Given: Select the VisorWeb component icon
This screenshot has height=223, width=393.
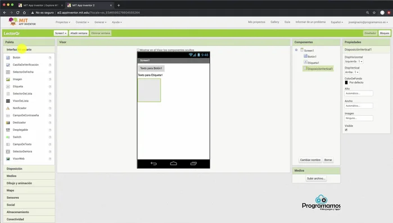Looking at the screenshot, I should point(8,159).
